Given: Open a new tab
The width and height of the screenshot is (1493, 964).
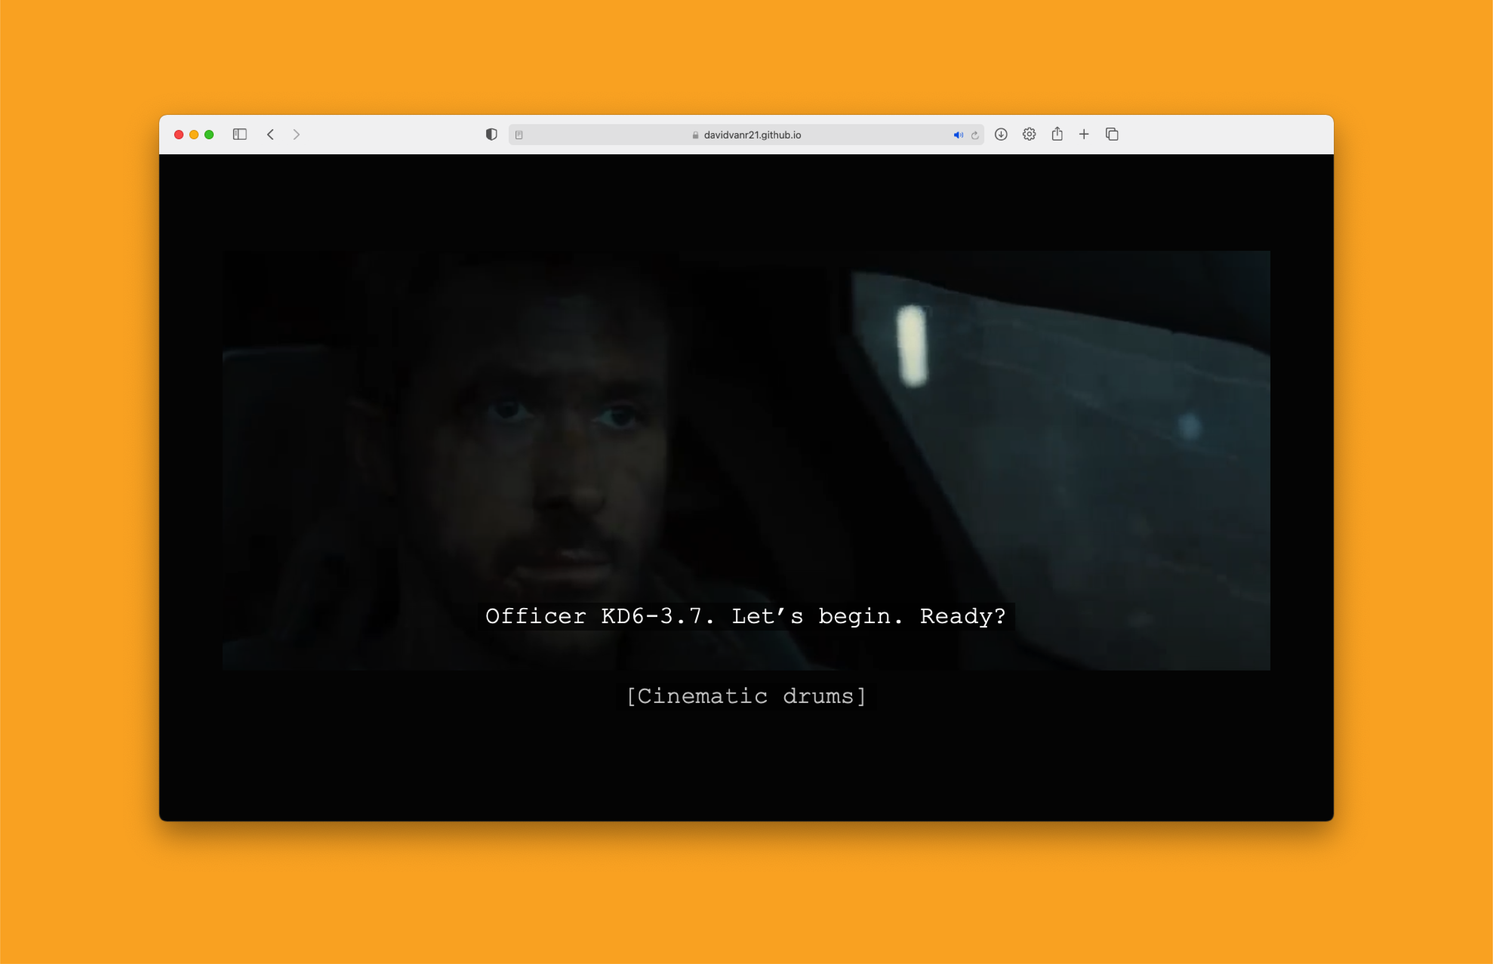Looking at the screenshot, I should pos(1084,135).
